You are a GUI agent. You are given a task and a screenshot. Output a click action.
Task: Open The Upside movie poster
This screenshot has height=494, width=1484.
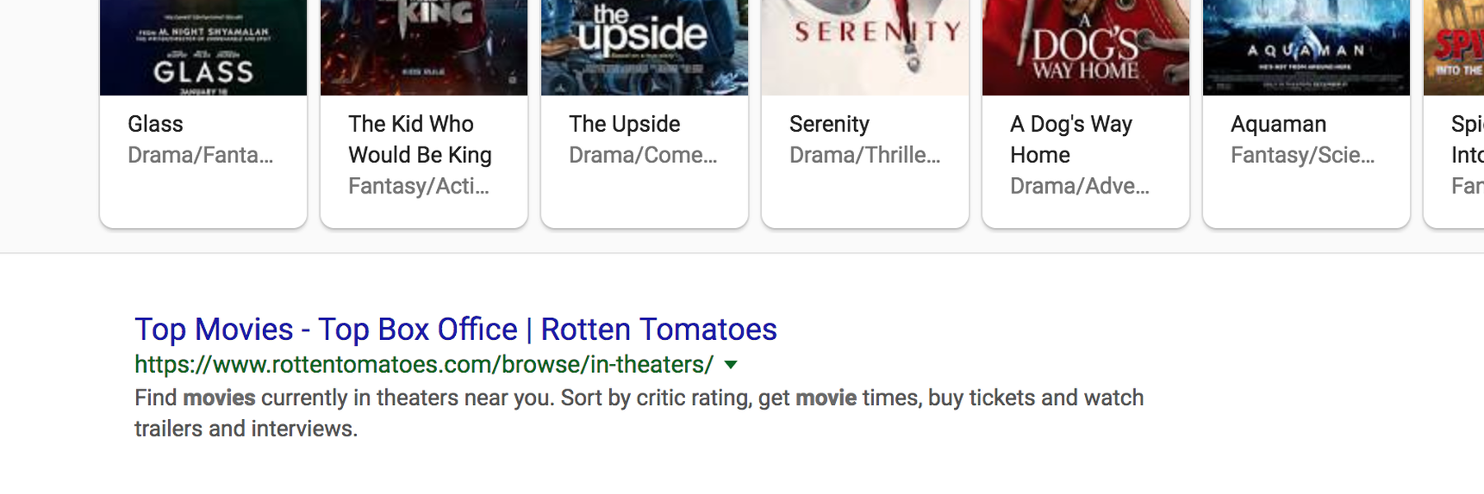pyautogui.click(x=645, y=48)
